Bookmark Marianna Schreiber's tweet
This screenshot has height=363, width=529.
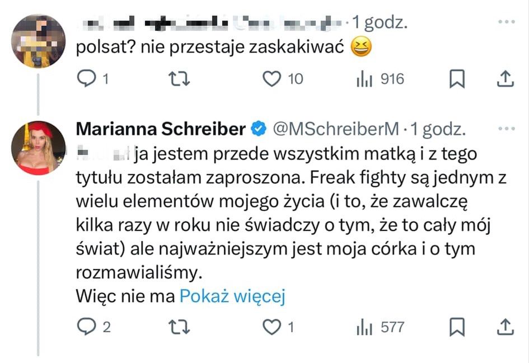457,327
